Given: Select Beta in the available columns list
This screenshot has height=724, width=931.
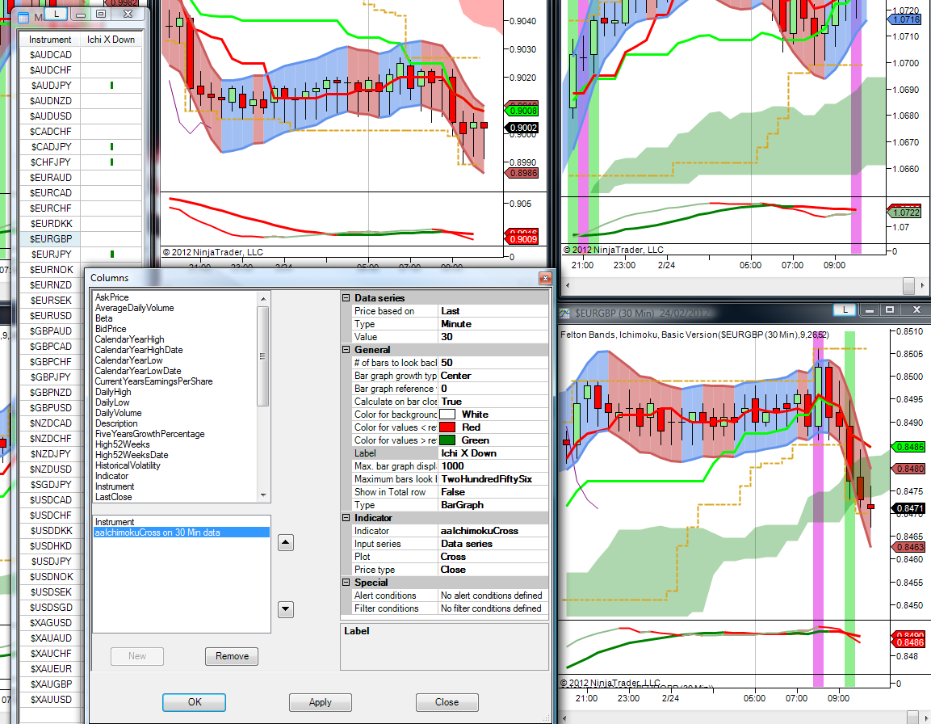Looking at the screenshot, I should [x=103, y=318].
